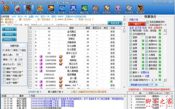The width and height of the screenshot is (175, 109).
Task: Click scroll-up arrow of friend table
Action: pyautogui.click(x=124, y=28)
